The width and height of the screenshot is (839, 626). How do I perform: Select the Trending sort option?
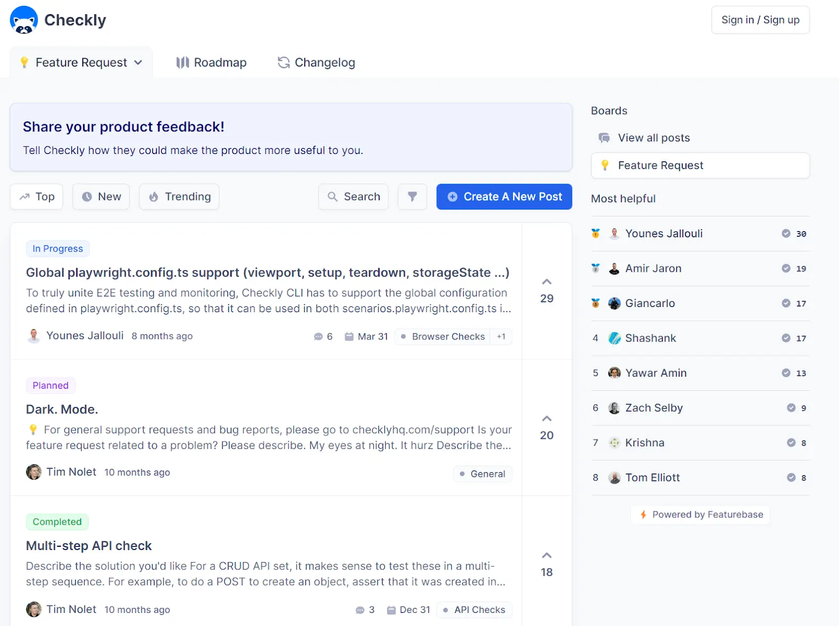179,196
